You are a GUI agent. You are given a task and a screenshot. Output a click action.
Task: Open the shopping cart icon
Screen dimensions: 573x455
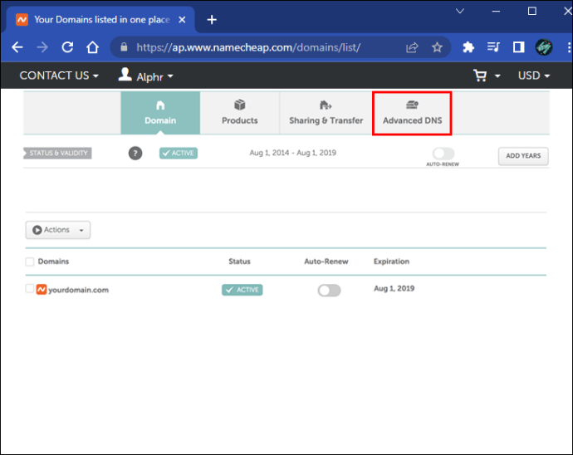coord(480,76)
